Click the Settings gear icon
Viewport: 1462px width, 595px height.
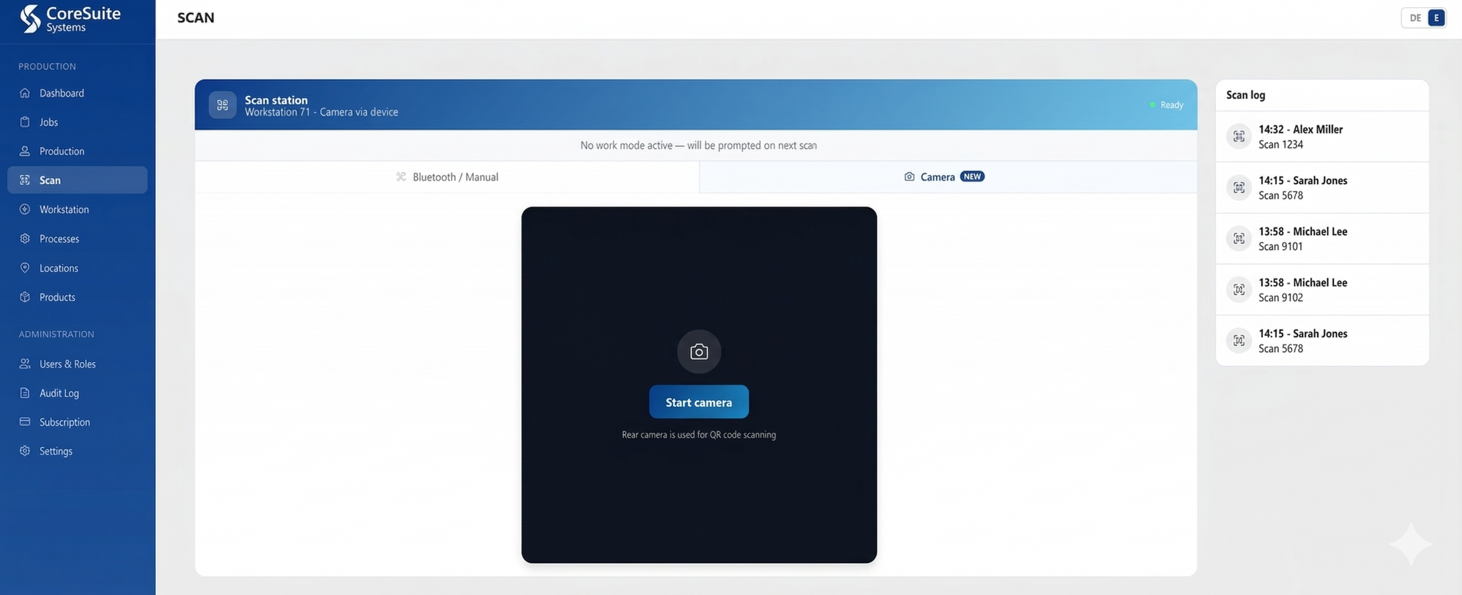tap(25, 451)
